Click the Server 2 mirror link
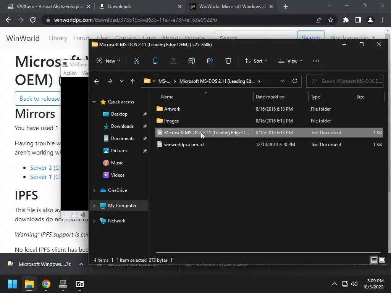 (x=45, y=168)
